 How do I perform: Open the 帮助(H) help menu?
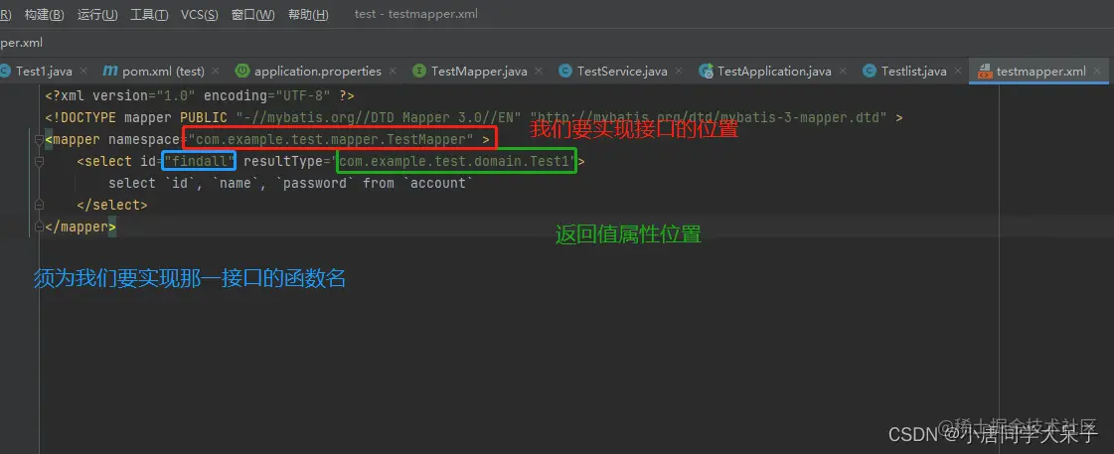[x=308, y=14]
